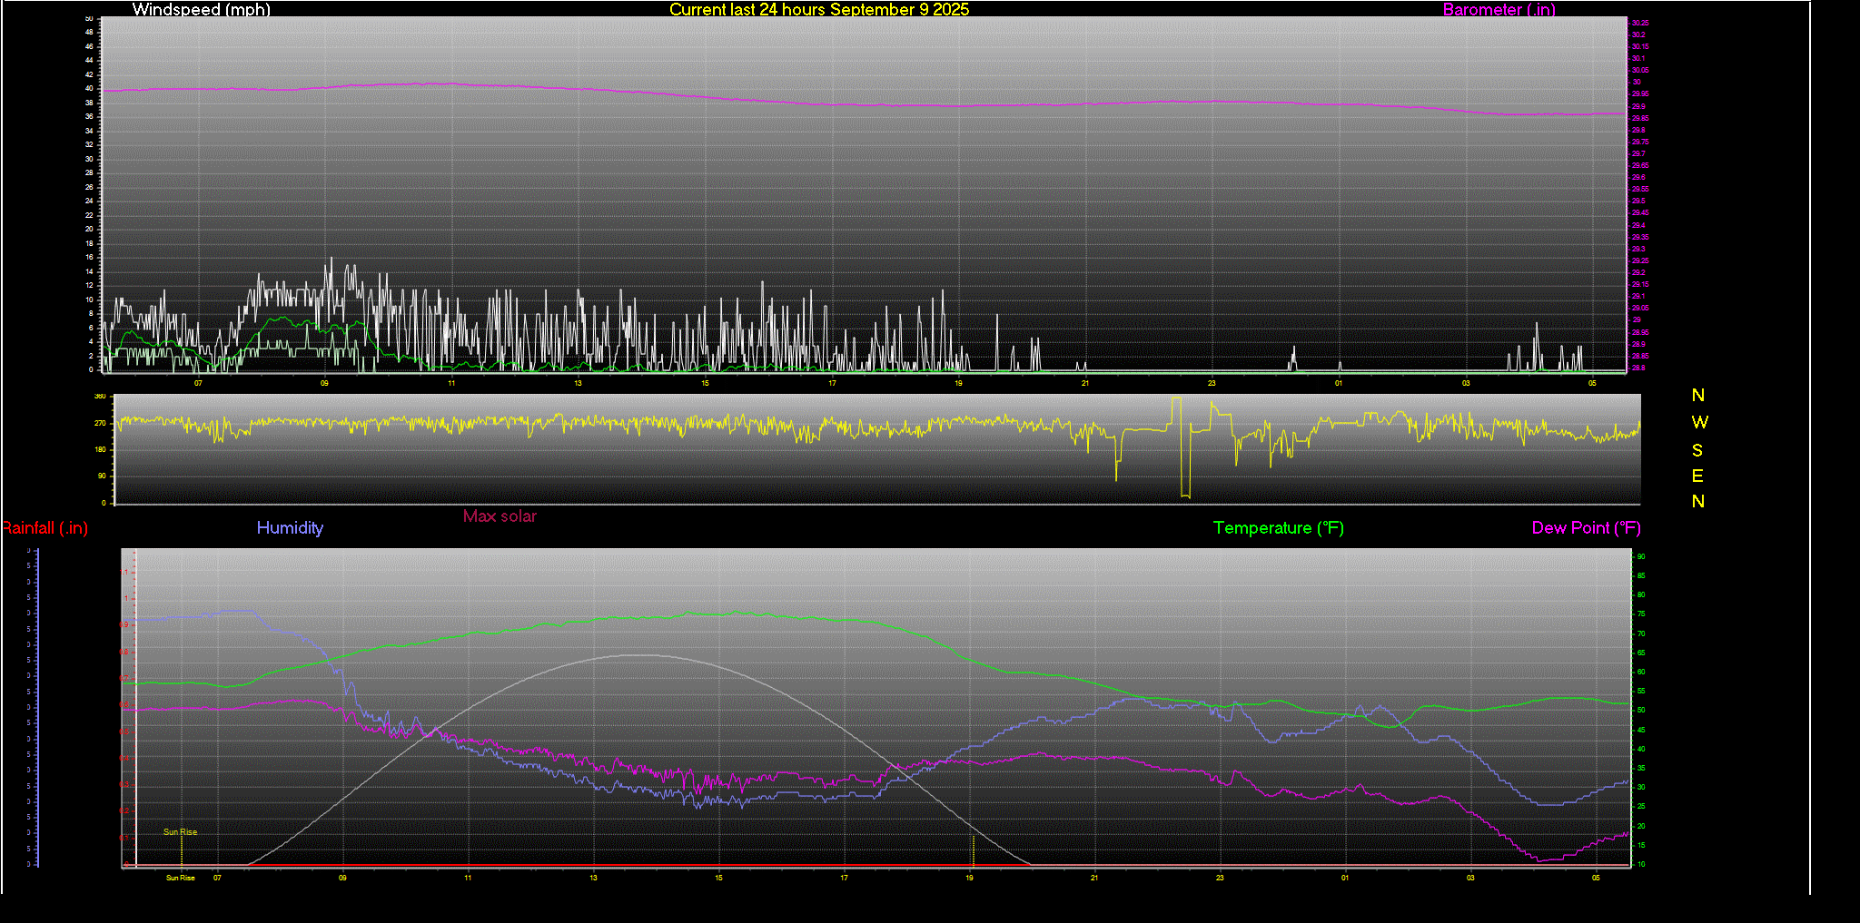Click the magenta 'Dew Point (°F)' label
Image resolution: width=1860 pixels, height=923 pixels.
[x=1586, y=528]
